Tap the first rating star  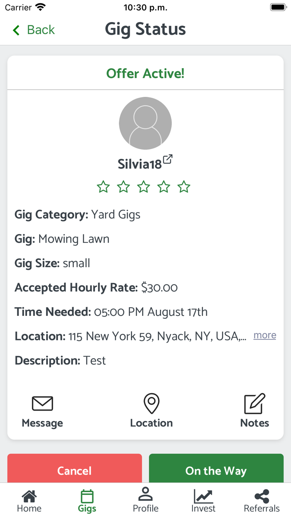click(103, 187)
